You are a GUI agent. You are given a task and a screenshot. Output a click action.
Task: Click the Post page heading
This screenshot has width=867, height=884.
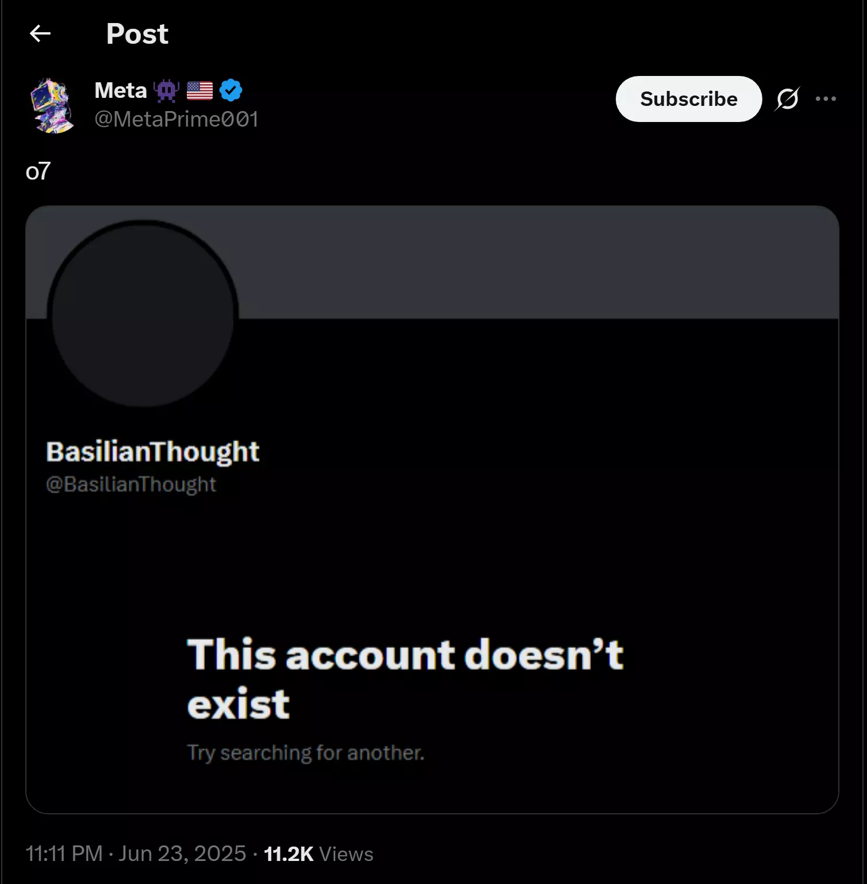tap(137, 34)
